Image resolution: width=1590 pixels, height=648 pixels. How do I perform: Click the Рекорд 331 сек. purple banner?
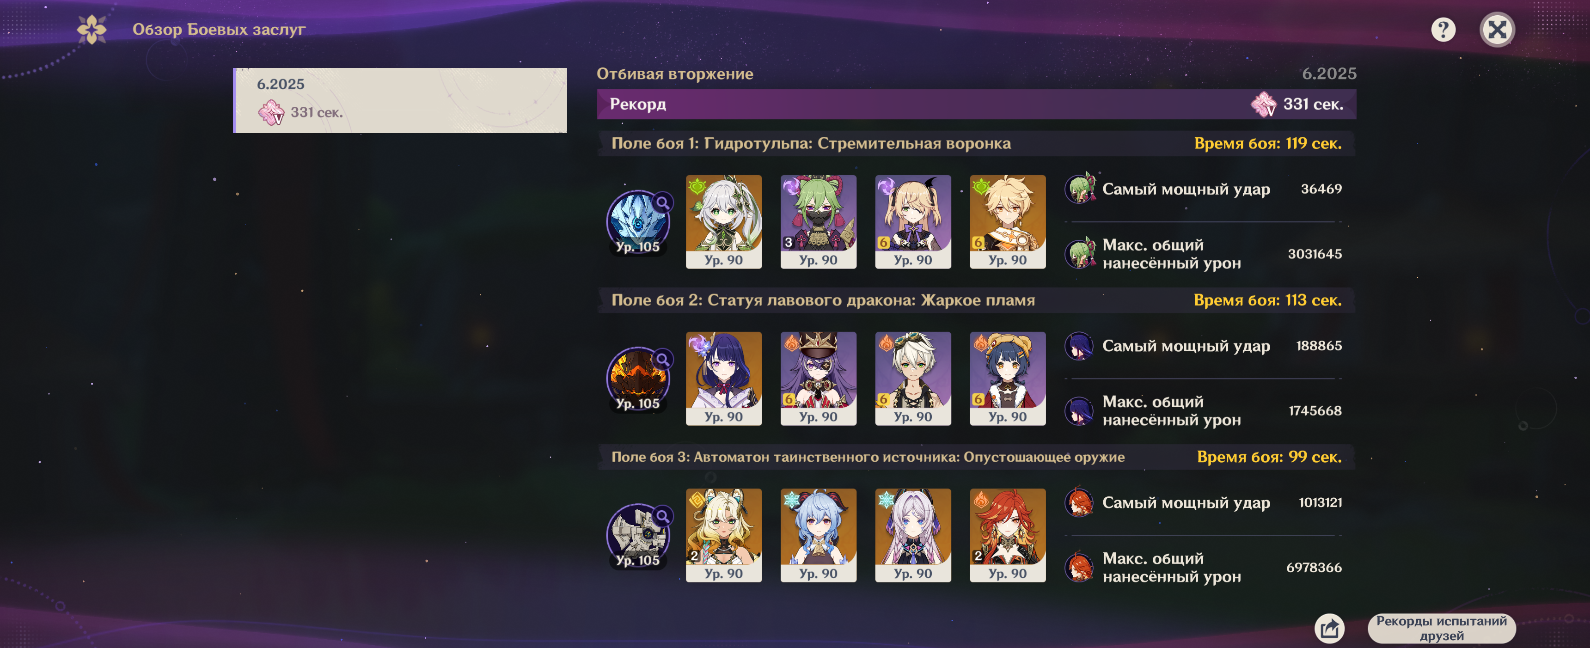(977, 104)
